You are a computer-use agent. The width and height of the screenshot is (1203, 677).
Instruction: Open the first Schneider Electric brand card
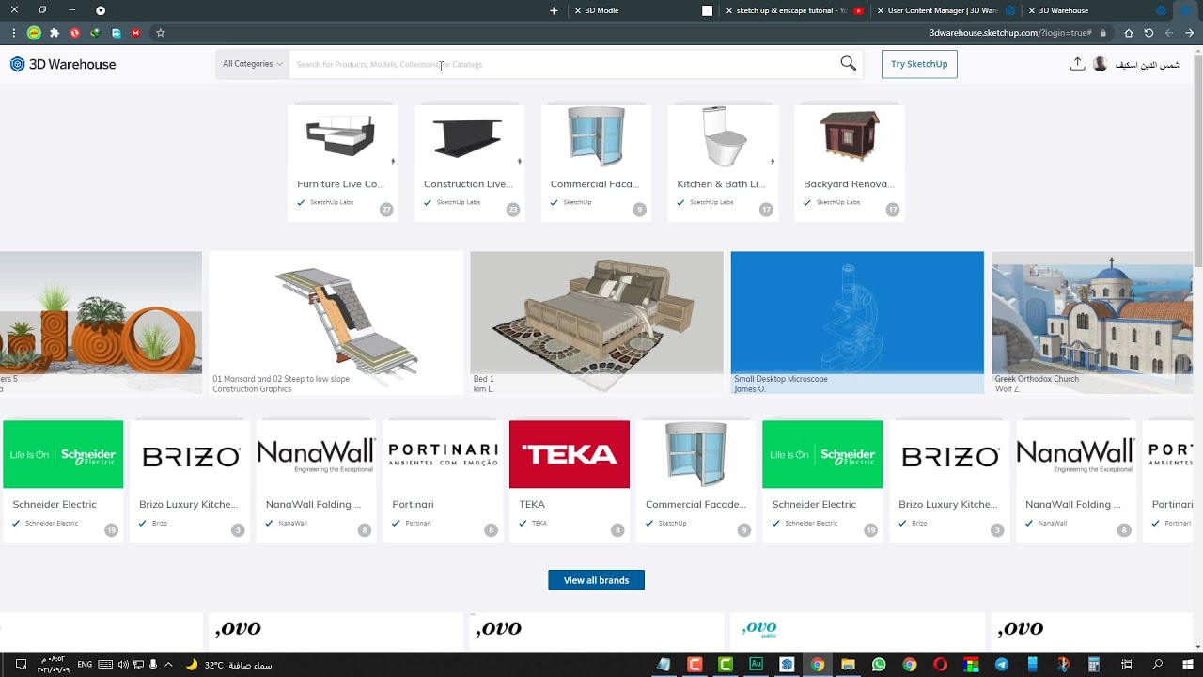pyautogui.click(x=63, y=480)
